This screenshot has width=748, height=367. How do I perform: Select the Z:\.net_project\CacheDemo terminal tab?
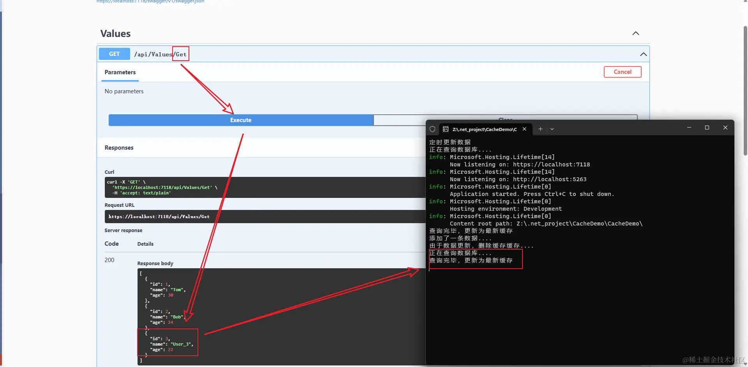coord(485,129)
